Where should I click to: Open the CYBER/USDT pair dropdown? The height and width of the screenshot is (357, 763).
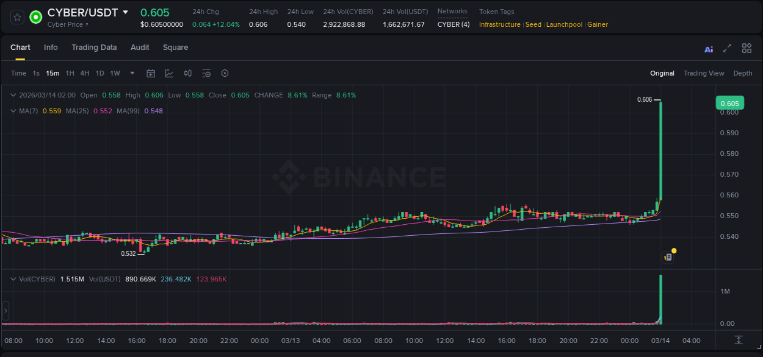point(126,12)
